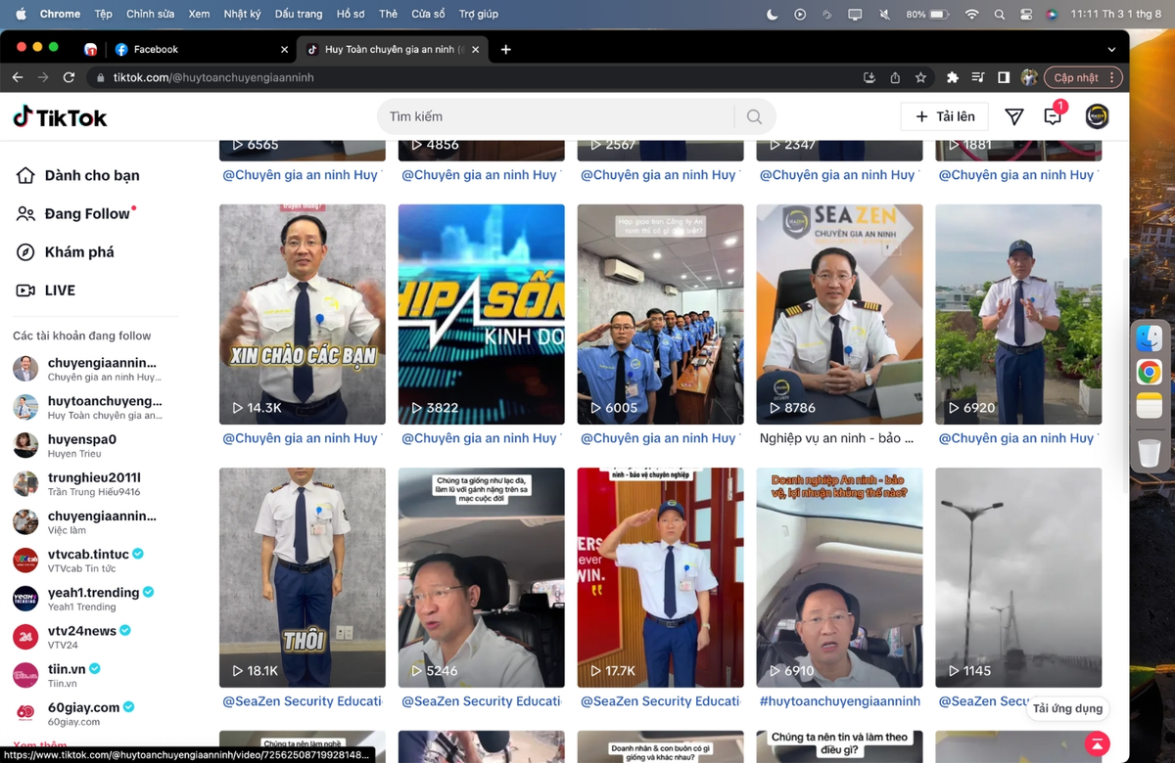Open the Cửa sổ menu
The height and width of the screenshot is (763, 1175).
click(x=428, y=14)
